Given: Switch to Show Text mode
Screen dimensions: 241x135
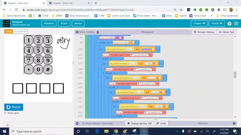Looking at the screenshot, I should 227,32.
